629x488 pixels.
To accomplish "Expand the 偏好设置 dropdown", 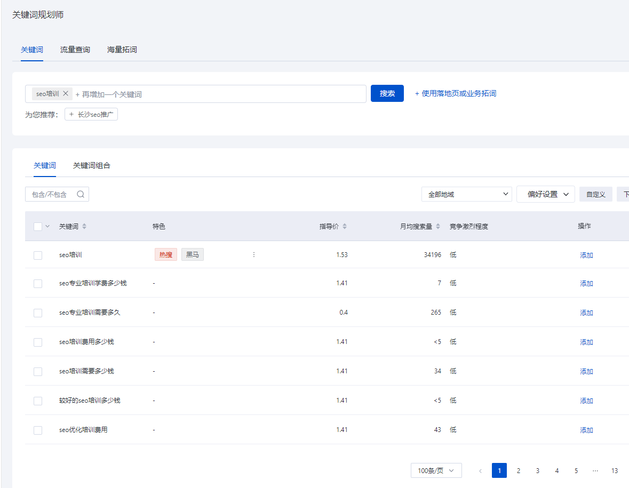I will (x=545, y=195).
